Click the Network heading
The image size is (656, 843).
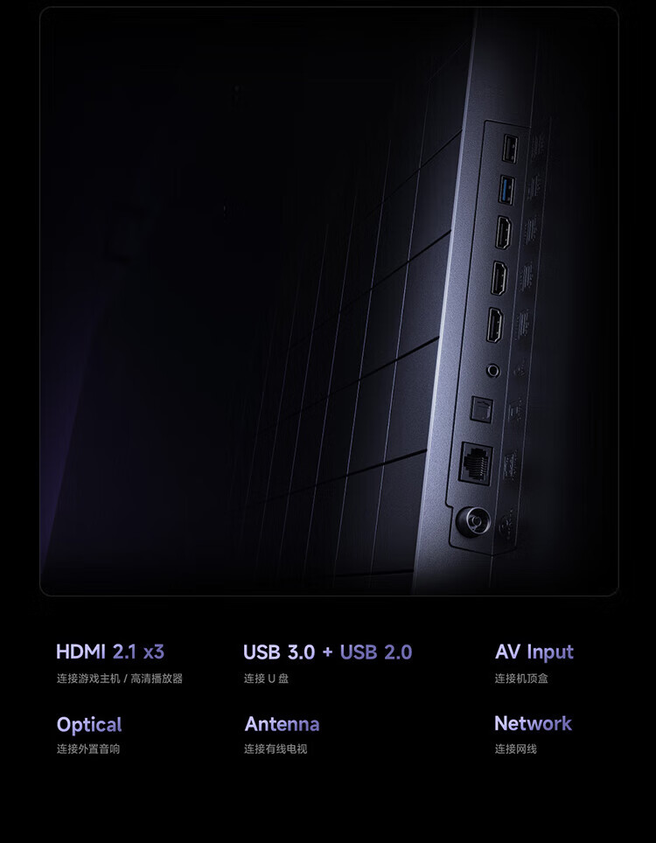[x=533, y=724]
